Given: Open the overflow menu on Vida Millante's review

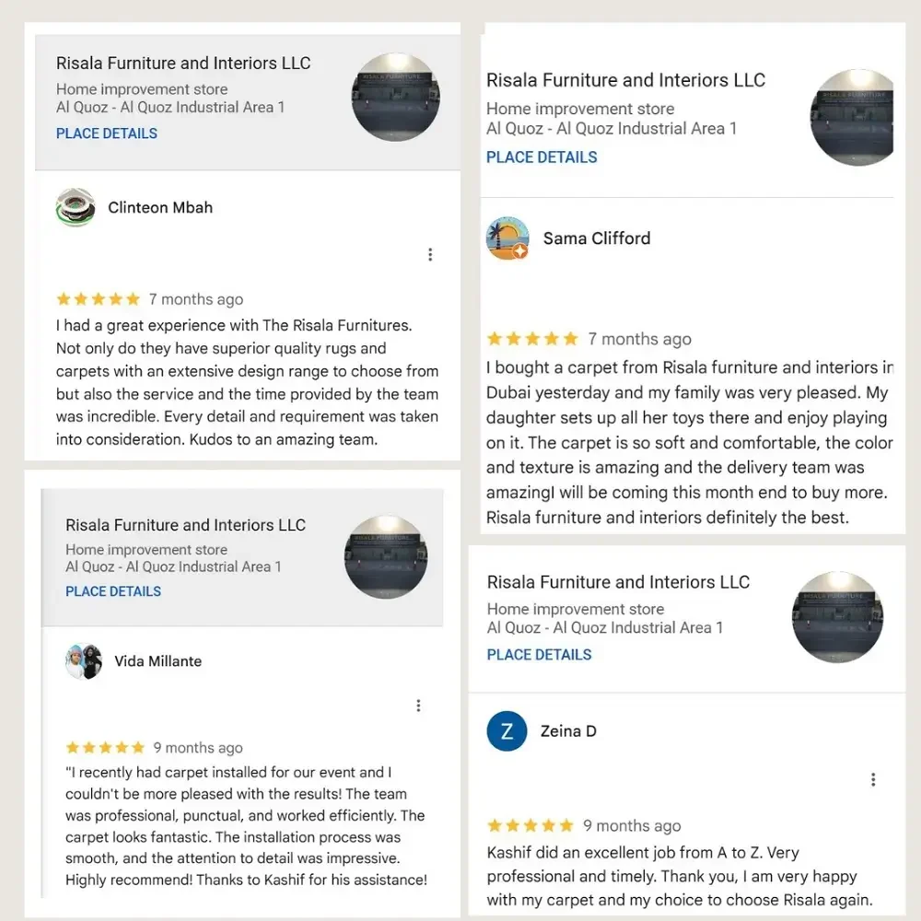Looking at the screenshot, I should (x=419, y=705).
